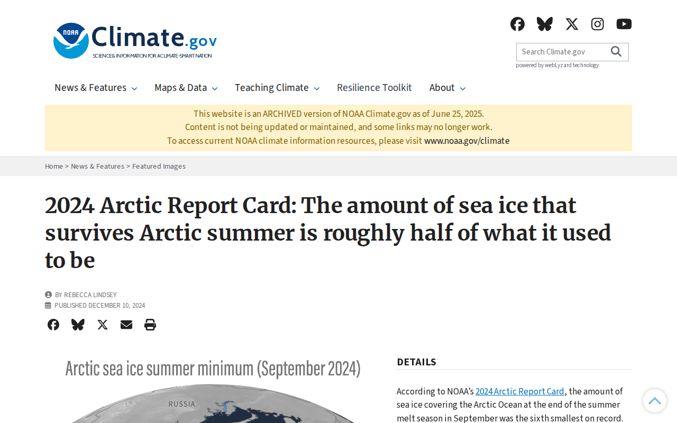Click the back-to-top arrow button

coord(655,401)
